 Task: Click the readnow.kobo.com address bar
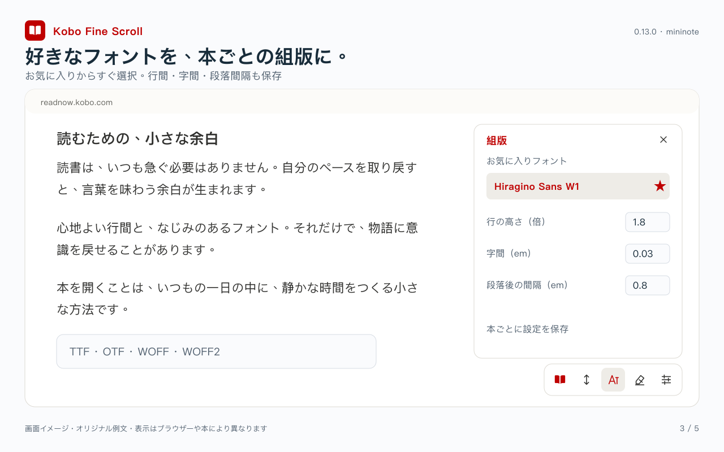point(362,102)
